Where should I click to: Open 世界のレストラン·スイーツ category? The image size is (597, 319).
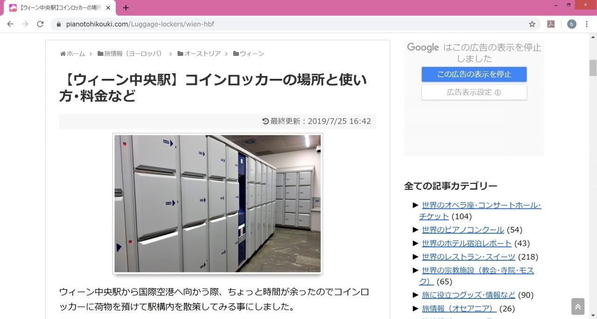coord(468,257)
